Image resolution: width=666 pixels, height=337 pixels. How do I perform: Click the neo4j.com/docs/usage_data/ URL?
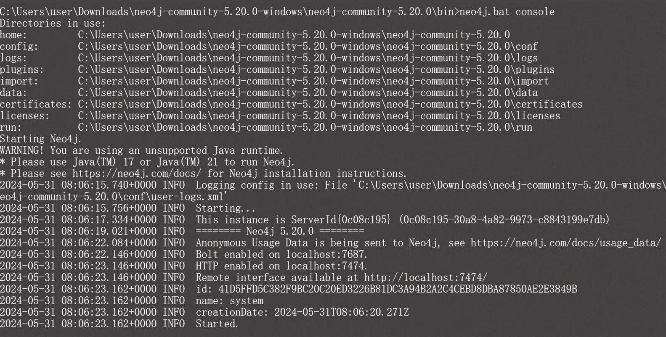click(566, 243)
